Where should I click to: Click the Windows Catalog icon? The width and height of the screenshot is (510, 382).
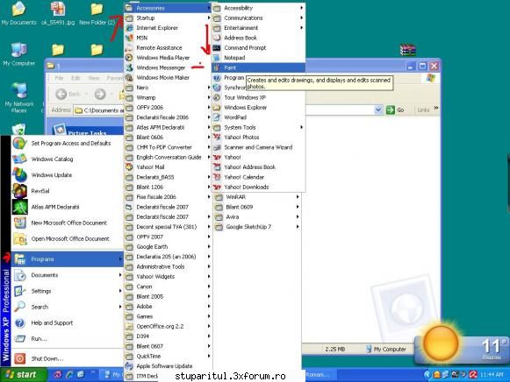click(19, 159)
